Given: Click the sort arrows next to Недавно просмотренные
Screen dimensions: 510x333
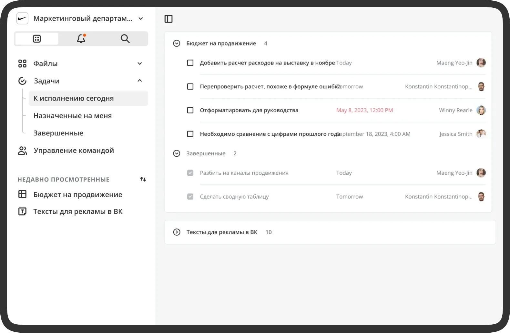Looking at the screenshot, I should tap(143, 179).
